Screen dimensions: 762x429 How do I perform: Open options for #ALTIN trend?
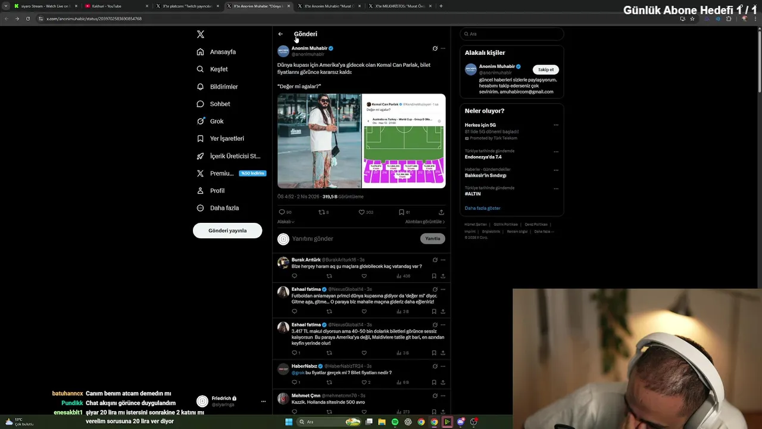pos(556,188)
